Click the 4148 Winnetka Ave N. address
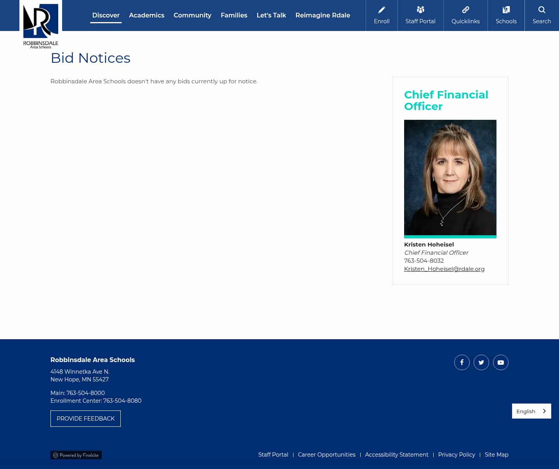The image size is (559, 469). (x=80, y=372)
